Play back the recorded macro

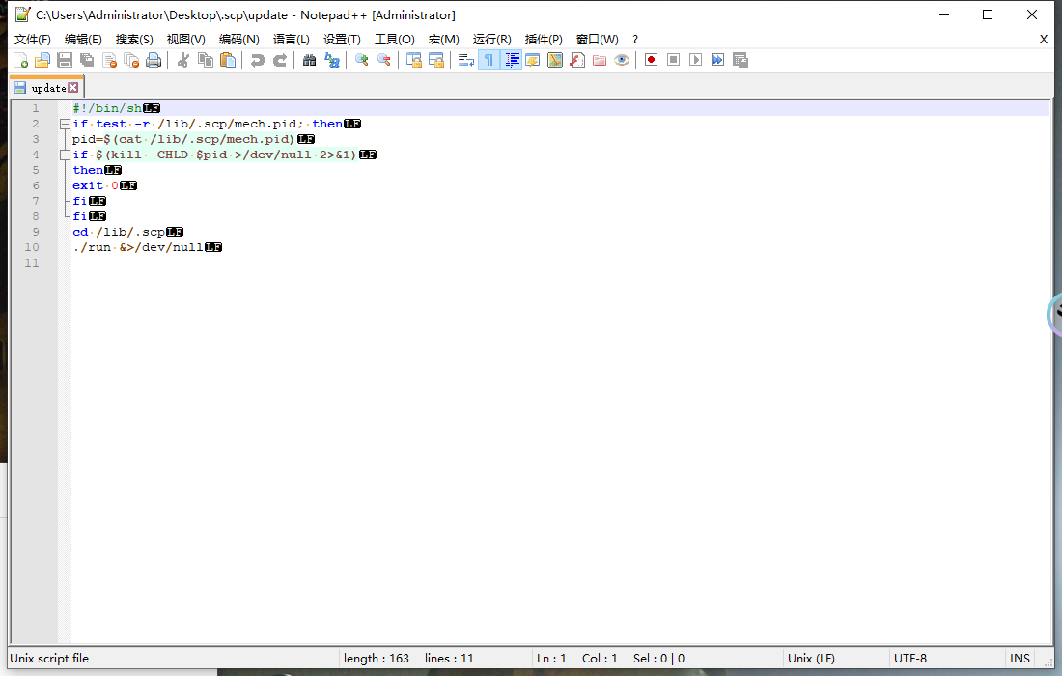pos(695,60)
